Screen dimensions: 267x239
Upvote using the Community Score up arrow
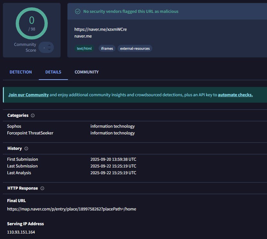coord(49,45)
